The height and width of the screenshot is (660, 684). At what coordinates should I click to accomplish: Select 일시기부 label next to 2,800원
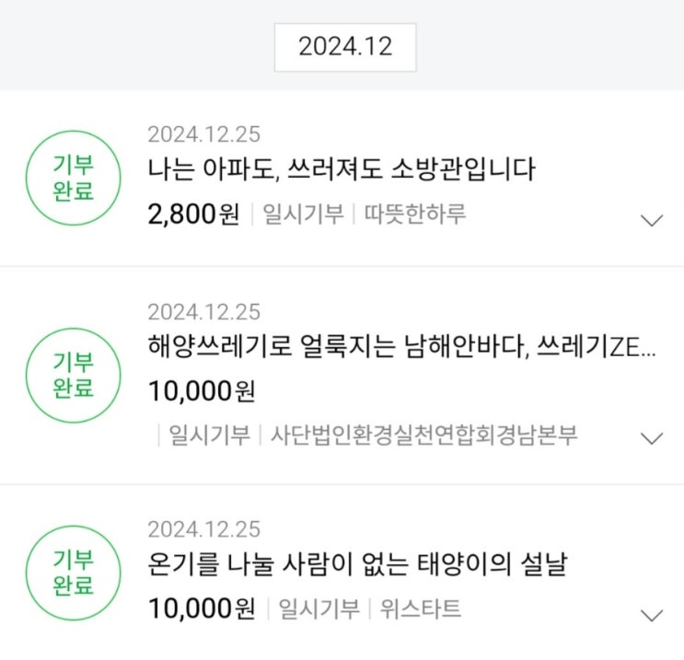tap(303, 214)
